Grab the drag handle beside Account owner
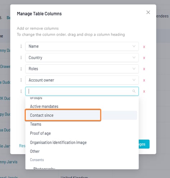 point(21,80)
